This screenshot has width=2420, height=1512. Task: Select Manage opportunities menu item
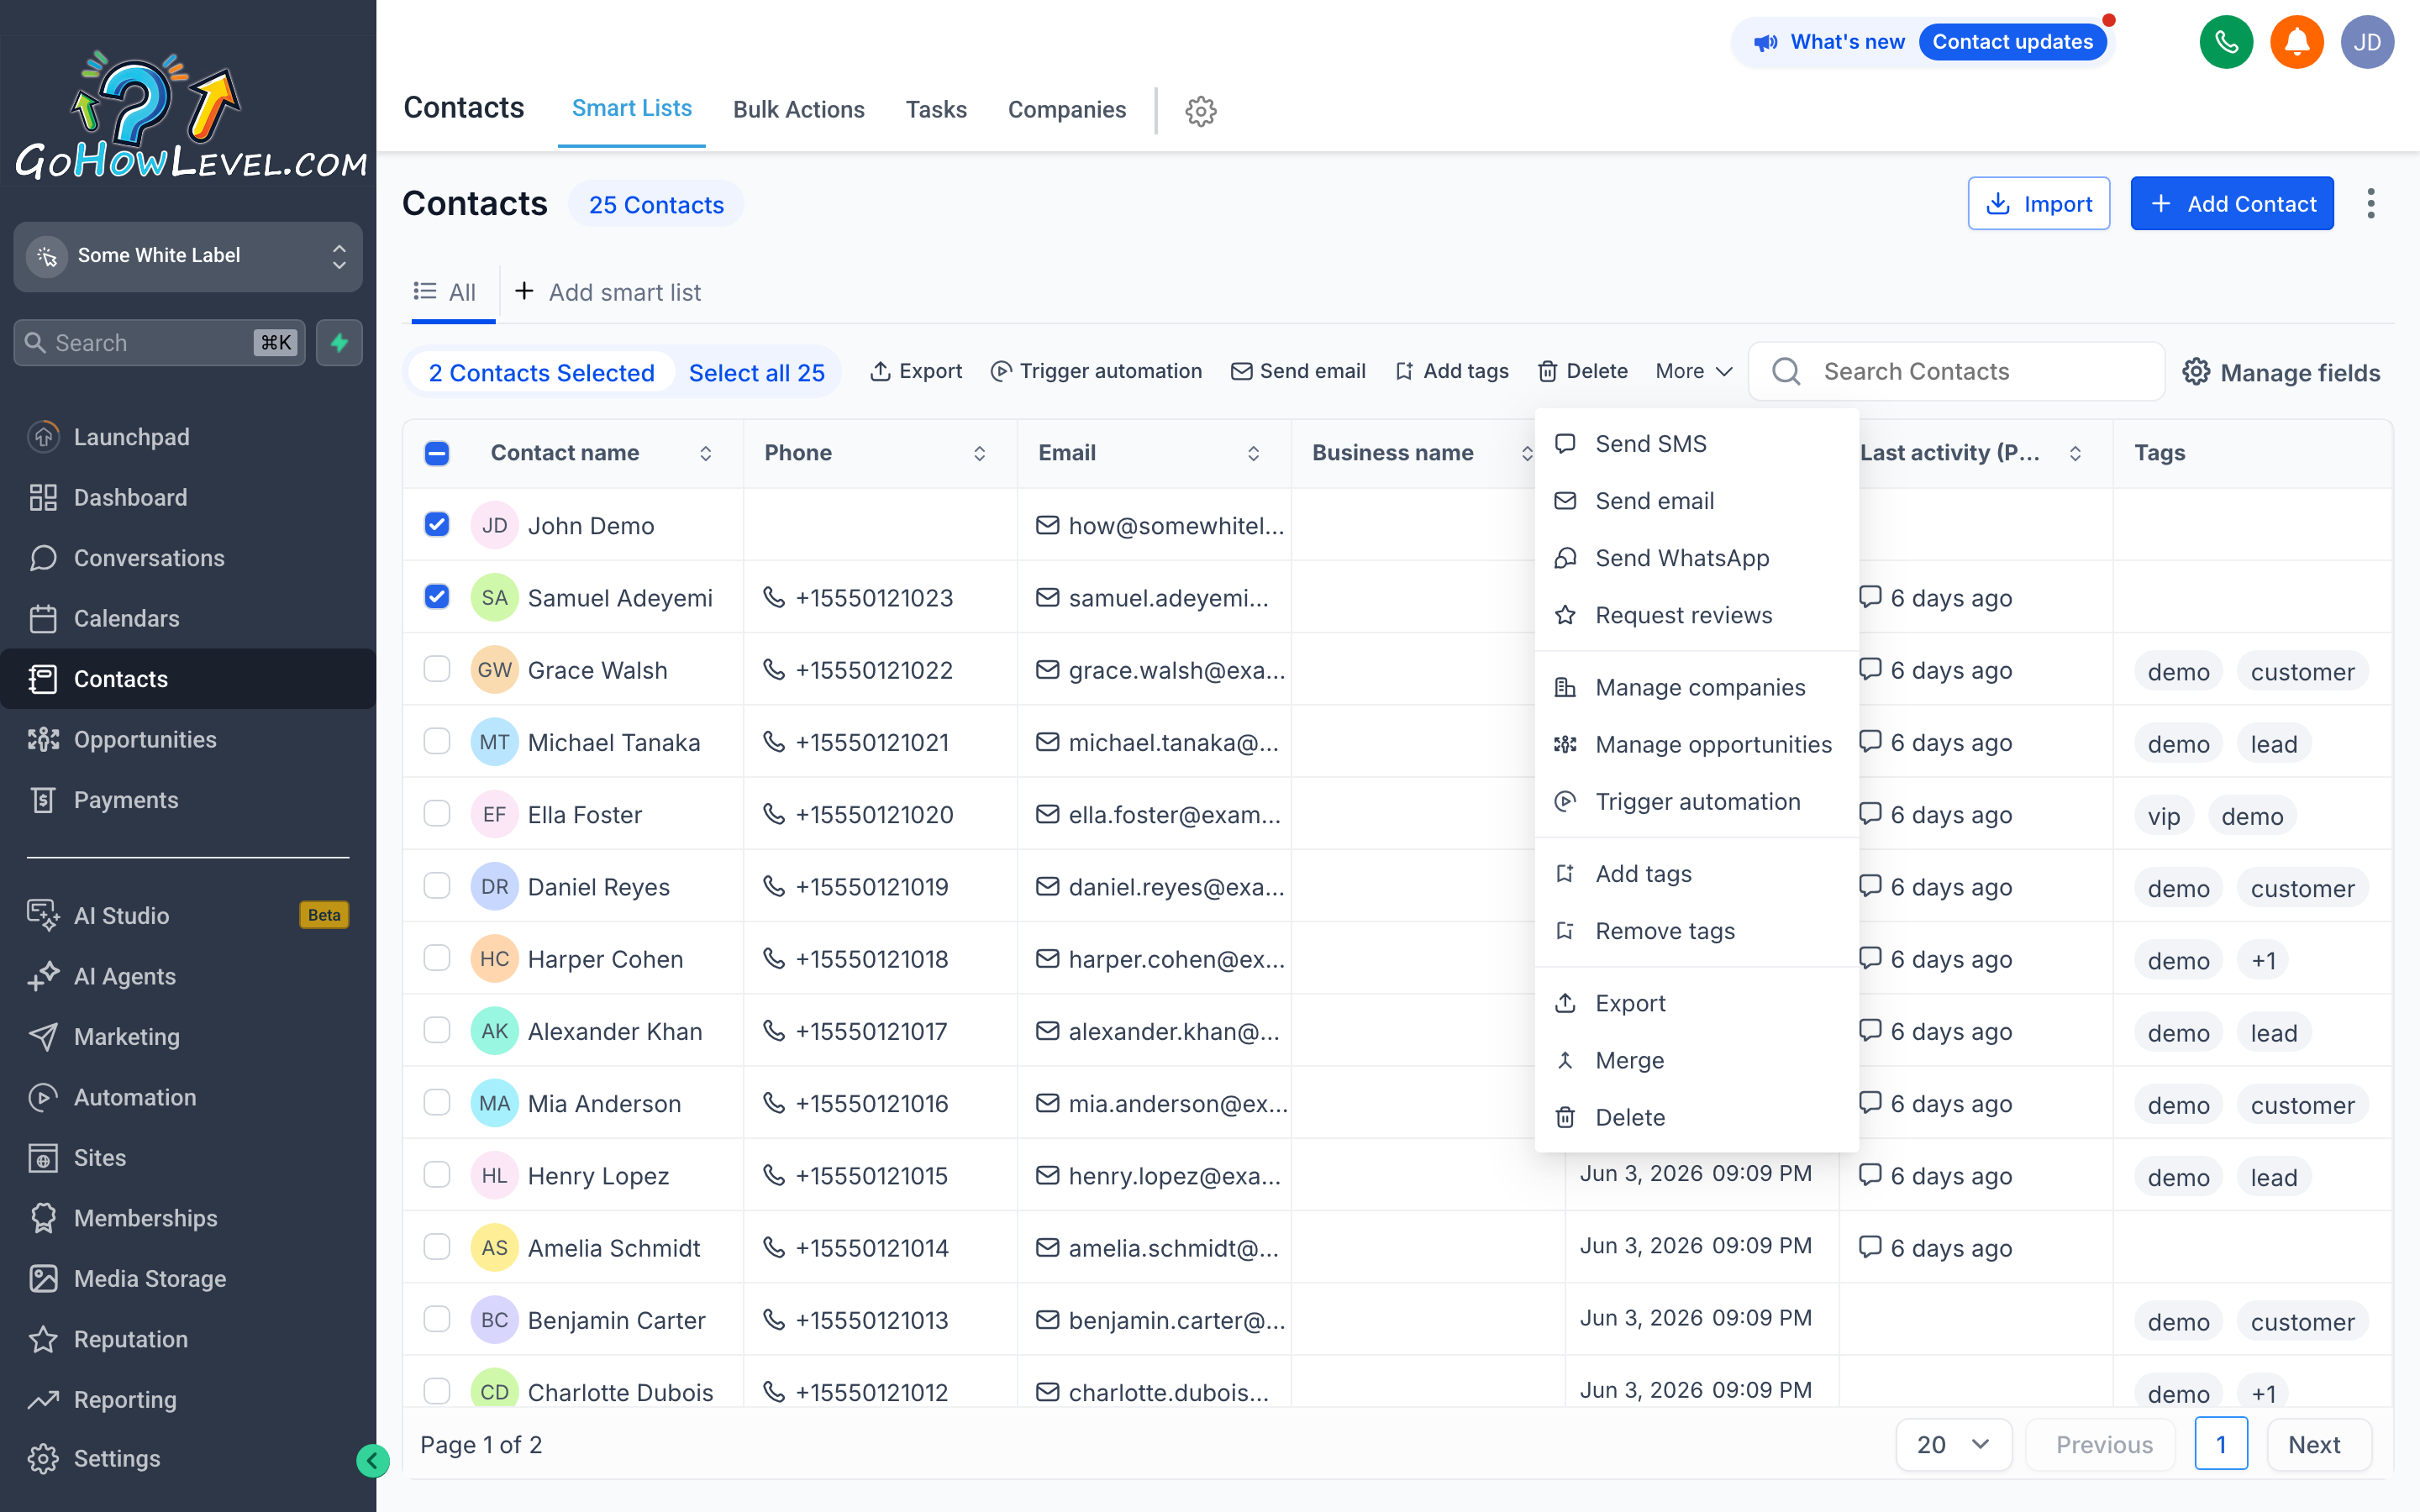click(1696, 744)
